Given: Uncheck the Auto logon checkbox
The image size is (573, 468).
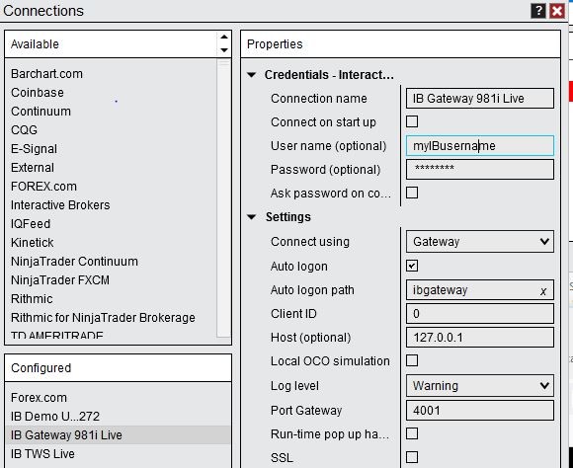Looking at the screenshot, I should click(x=412, y=266).
